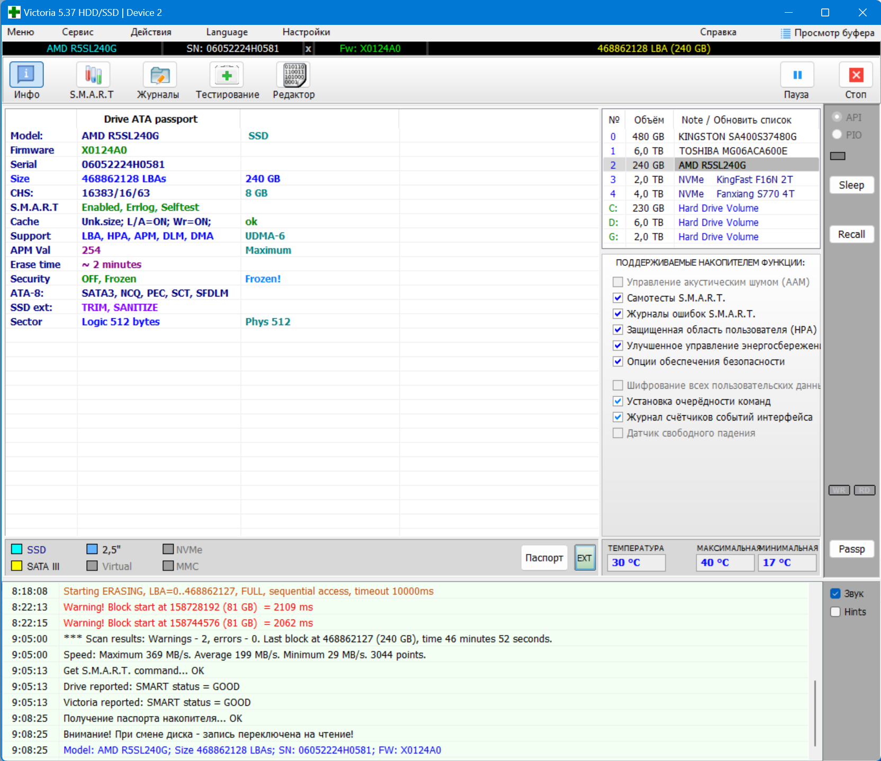Select G: Hard Drive Volume row
The width and height of the screenshot is (881, 761).
click(711, 237)
